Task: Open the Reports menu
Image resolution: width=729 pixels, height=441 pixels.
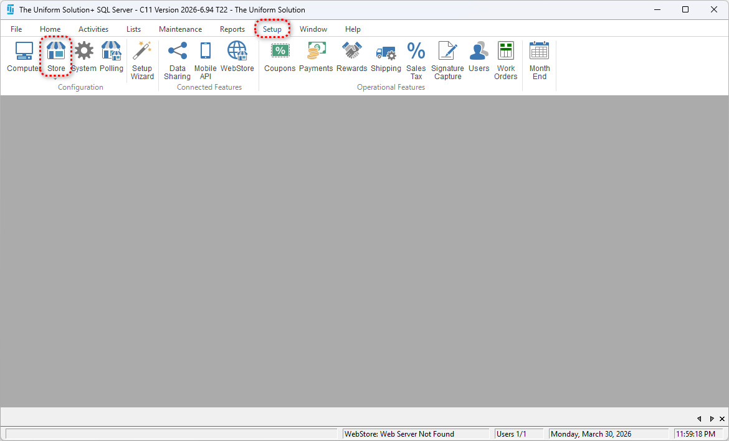Action: (232, 29)
